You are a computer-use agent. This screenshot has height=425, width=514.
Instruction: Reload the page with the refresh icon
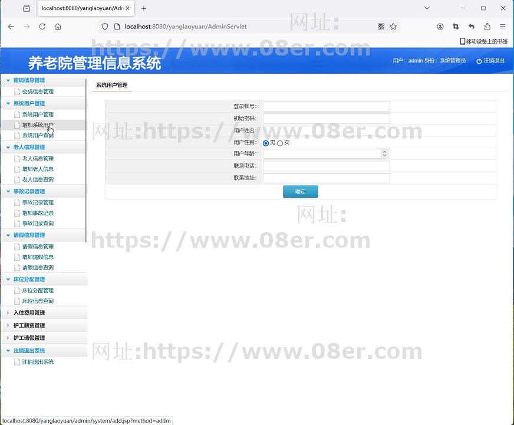(42, 27)
